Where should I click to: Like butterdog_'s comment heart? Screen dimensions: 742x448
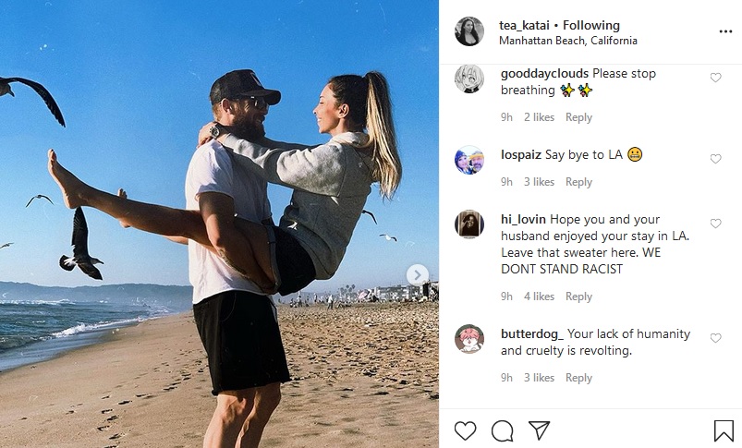(x=715, y=338)
